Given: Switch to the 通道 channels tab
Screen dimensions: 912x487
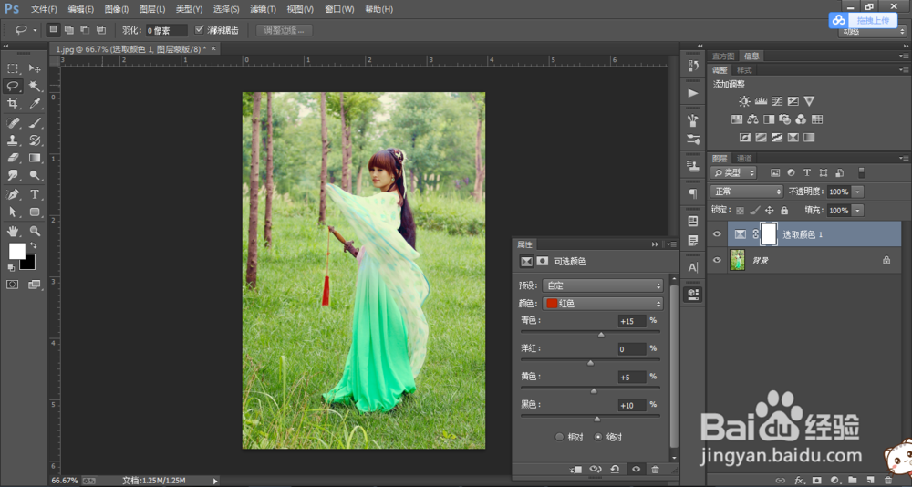Looking at the screenshot, I should point(744,159).
